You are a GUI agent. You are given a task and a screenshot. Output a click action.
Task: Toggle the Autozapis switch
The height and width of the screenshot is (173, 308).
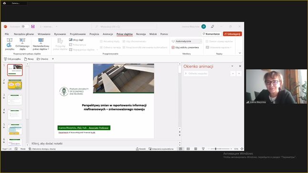pos(25,27)
